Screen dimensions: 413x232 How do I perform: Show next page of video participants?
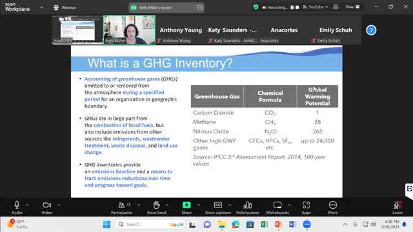pyautogui.click(x=371, y=30)
